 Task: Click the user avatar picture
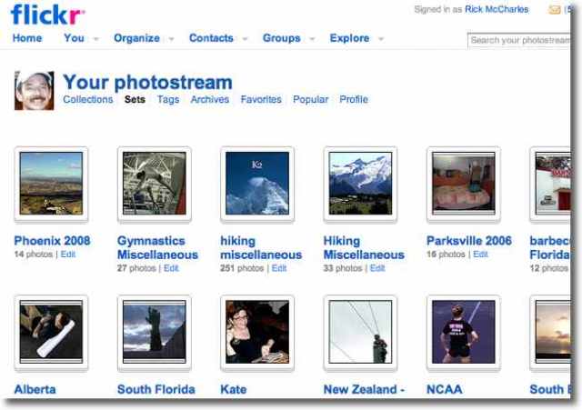point(35,91)
